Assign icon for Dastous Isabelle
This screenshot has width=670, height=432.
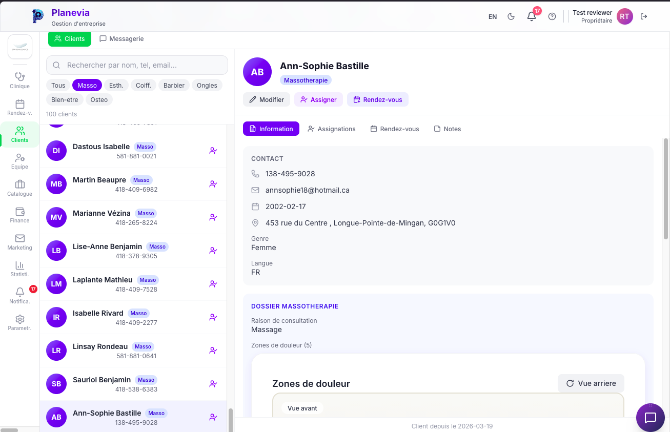coord(213,151)
